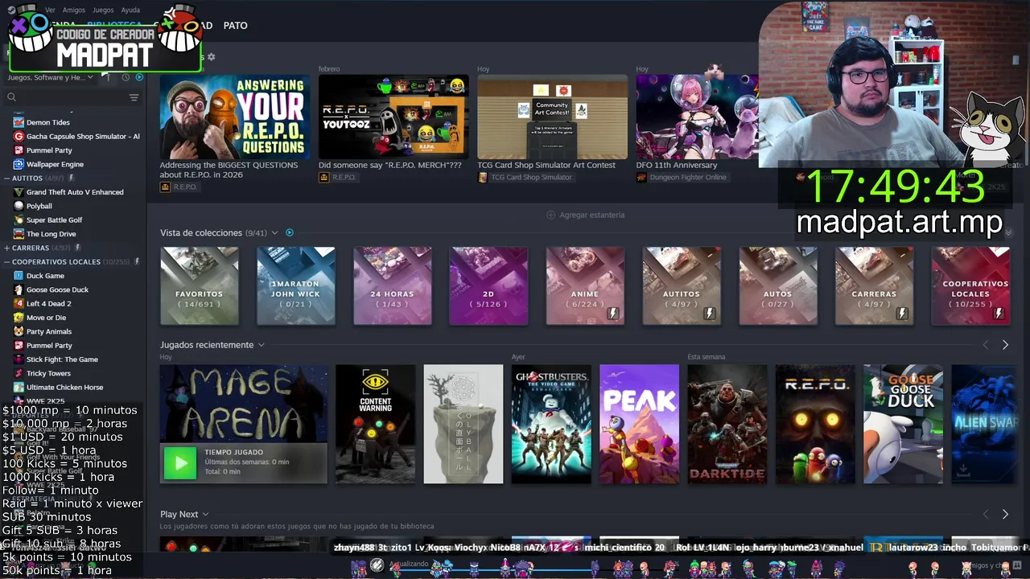Click the Party Animals icon
The image size is (1030, 579).
(x=19, y=331)
